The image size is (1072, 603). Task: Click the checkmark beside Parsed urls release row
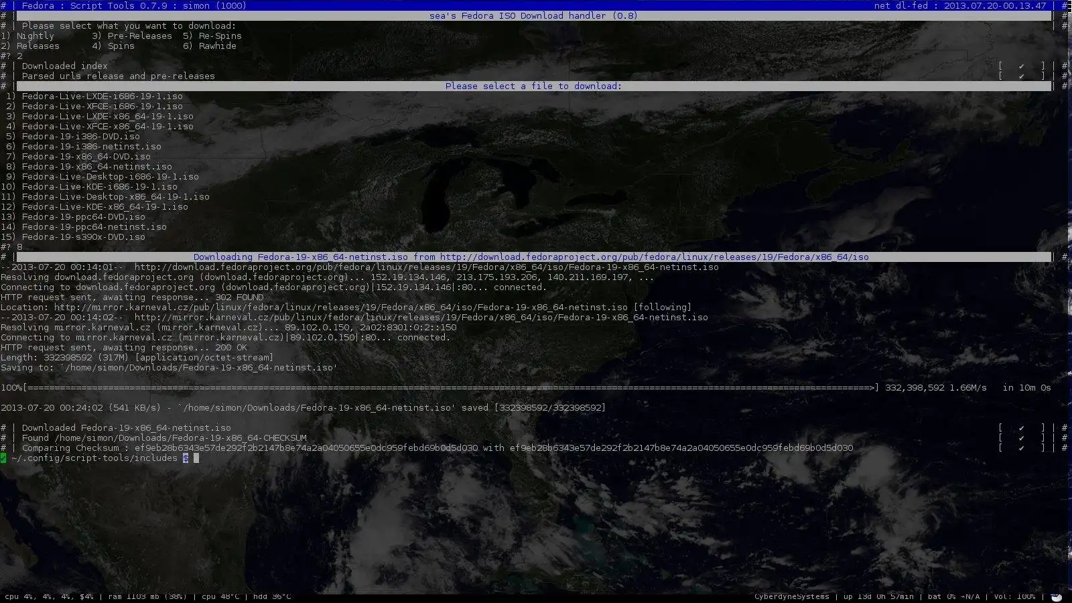(x=1021, y=76)
